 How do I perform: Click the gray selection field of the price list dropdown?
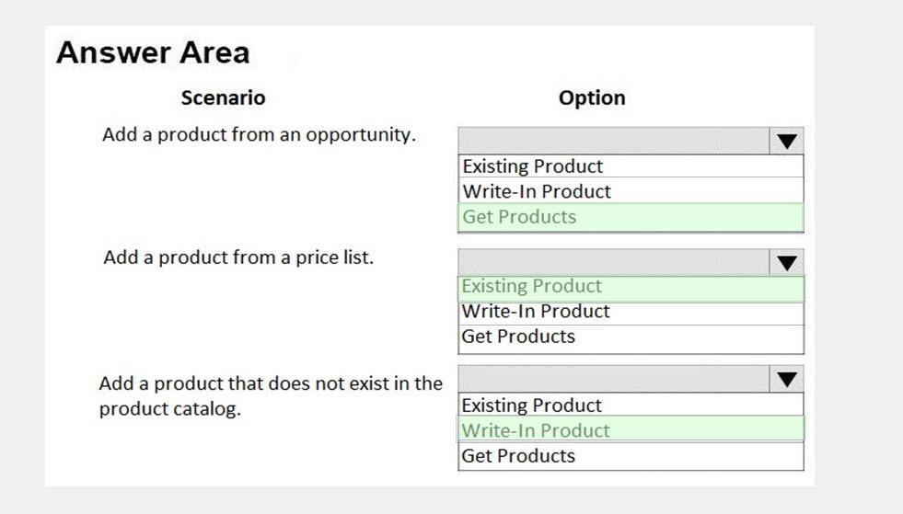(x=614, y=262)
